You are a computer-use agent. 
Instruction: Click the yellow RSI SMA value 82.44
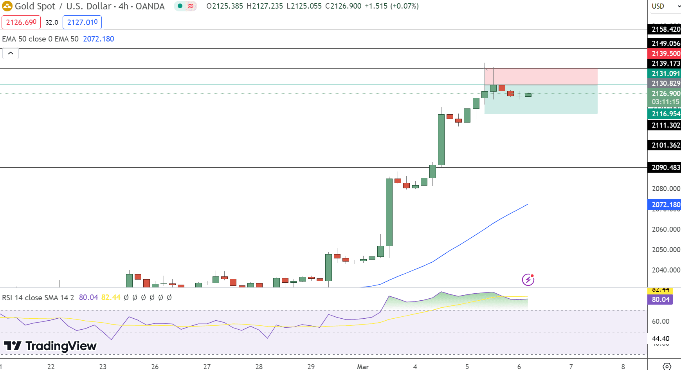pyautogui.click(x=111, y=298)
